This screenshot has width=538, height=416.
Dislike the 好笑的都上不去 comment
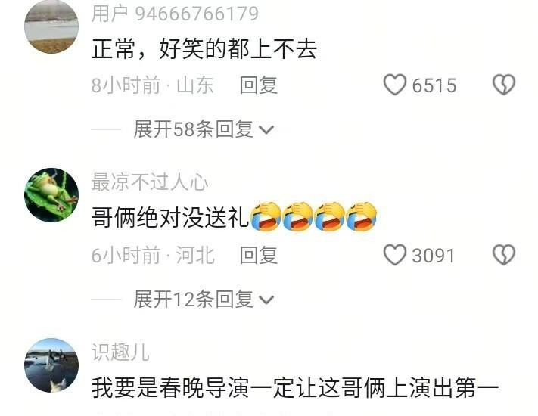504,85
